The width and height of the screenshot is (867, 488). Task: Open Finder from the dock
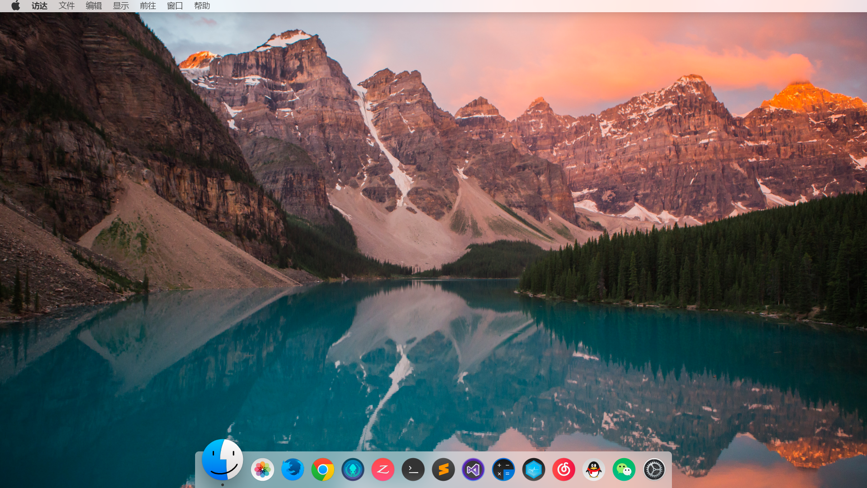pos(222,460)
